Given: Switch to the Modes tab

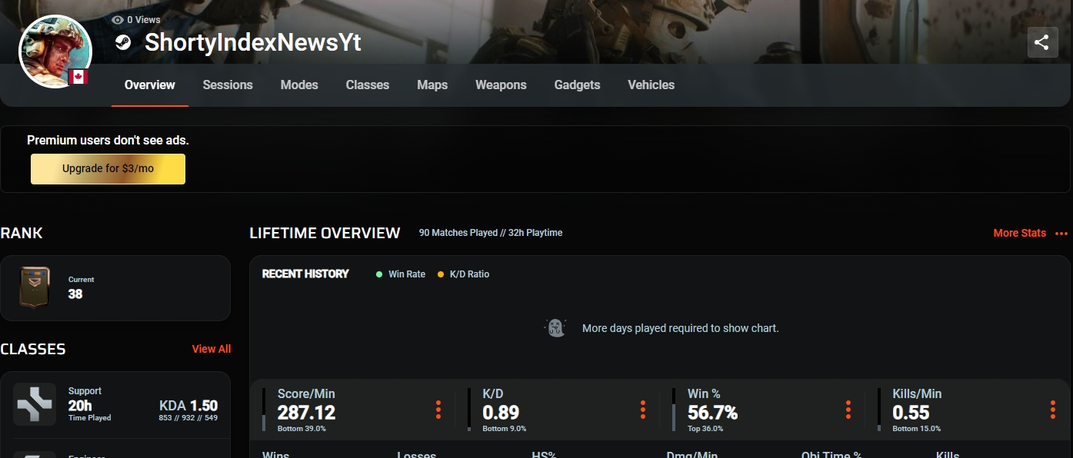Looking at the screenshot, I should pos(299,85).
